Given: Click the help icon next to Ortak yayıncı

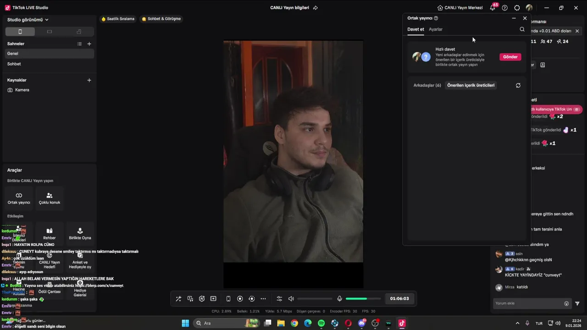Looking at the screenshot, I should (436, 18).
